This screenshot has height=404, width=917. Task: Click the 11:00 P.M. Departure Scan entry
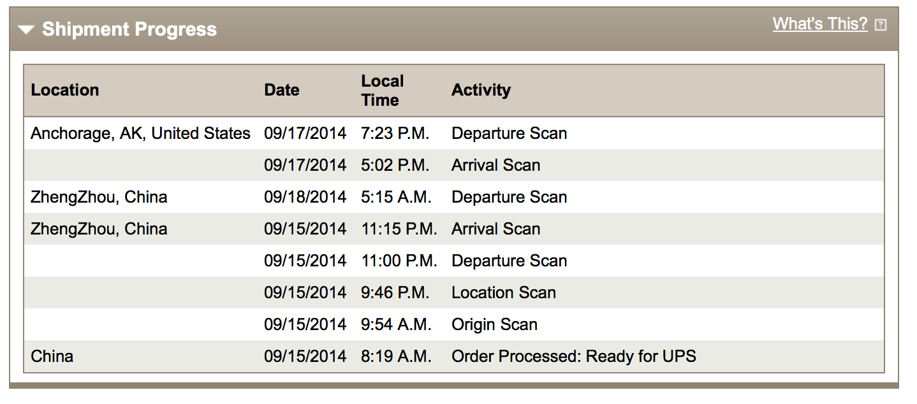(509, 261)
